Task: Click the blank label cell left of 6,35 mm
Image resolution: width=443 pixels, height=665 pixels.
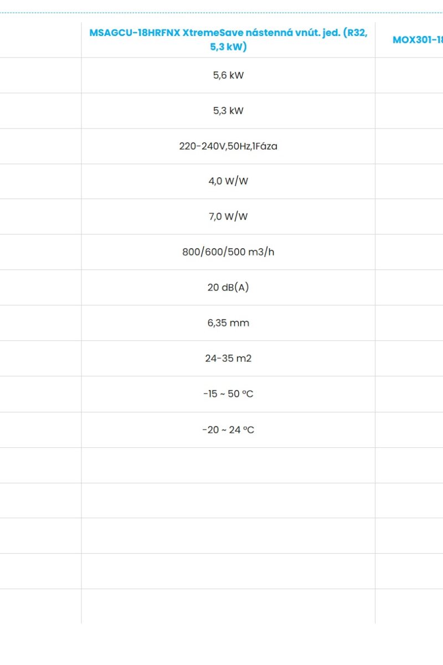Action: click(40, 323)
